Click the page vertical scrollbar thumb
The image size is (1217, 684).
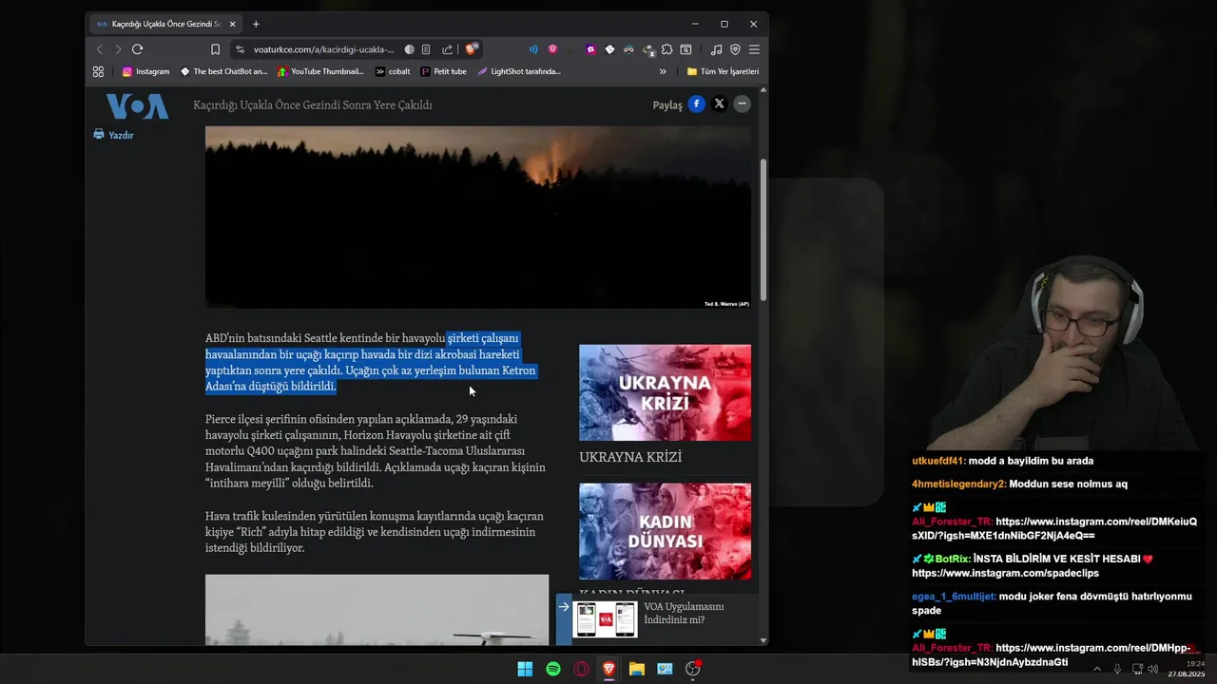pyautogui.click(x=763, y=229)
